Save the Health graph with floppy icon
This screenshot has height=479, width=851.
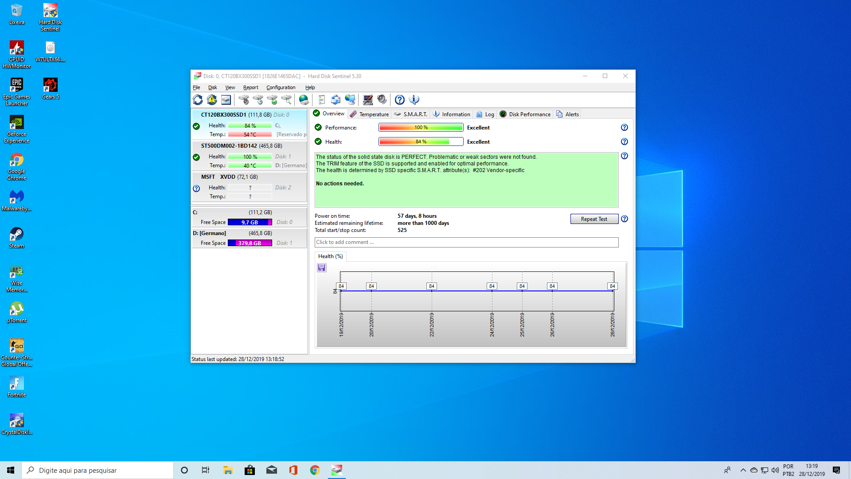pos(322,268)
